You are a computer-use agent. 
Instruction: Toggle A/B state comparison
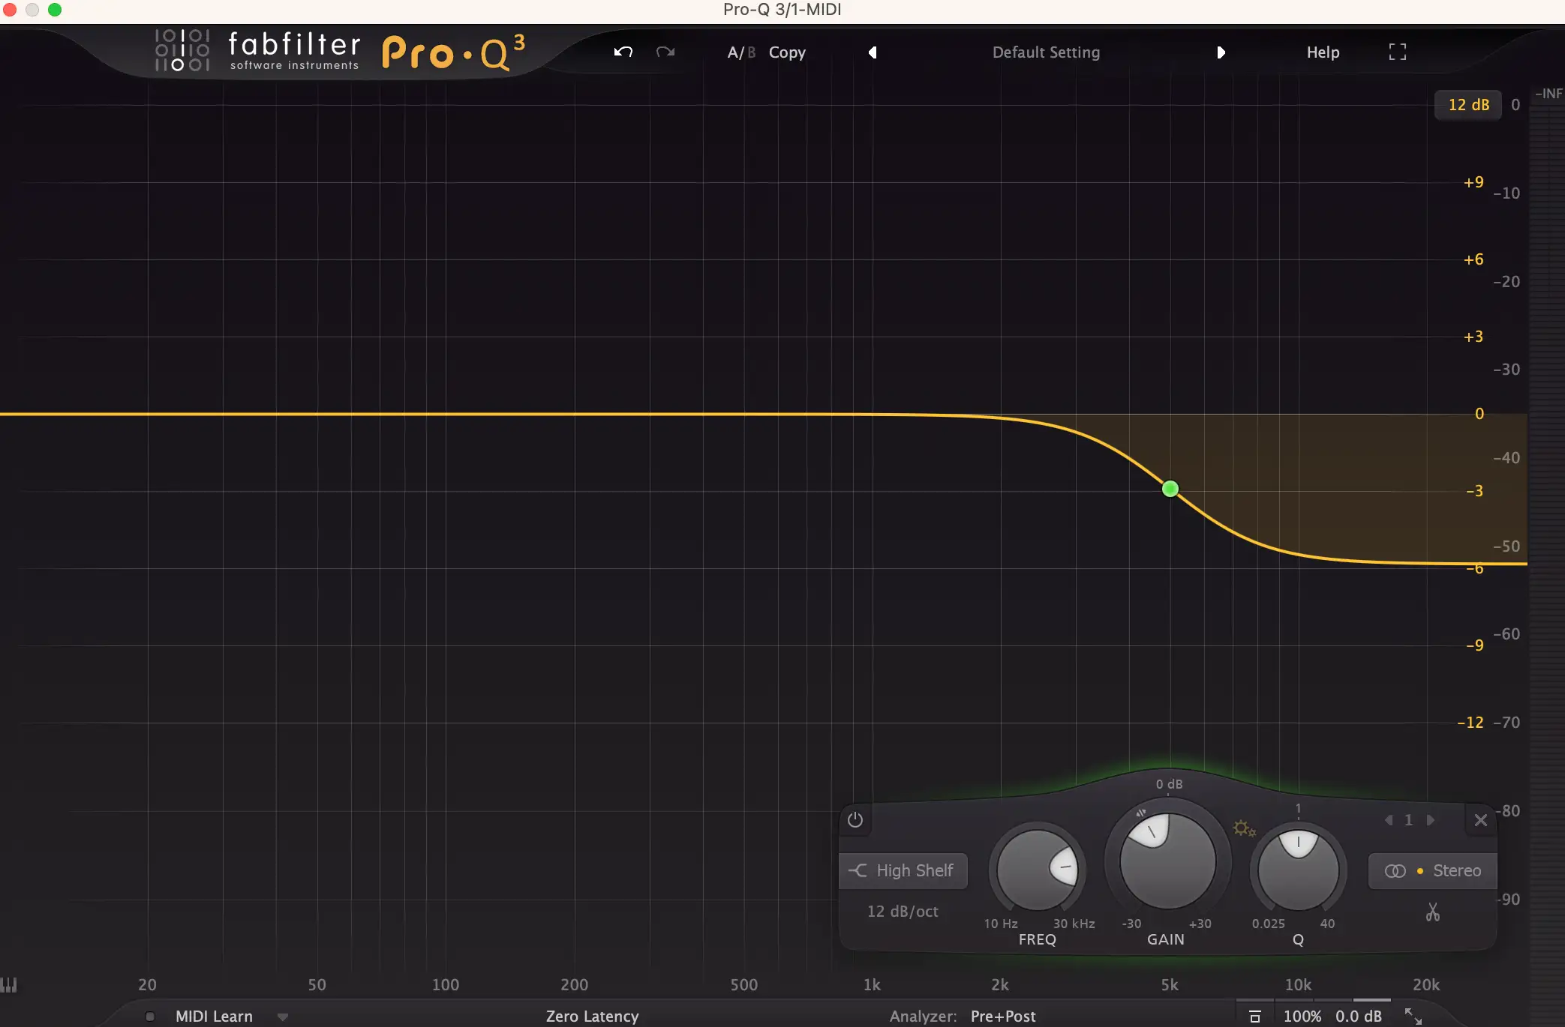pos(740,52)
